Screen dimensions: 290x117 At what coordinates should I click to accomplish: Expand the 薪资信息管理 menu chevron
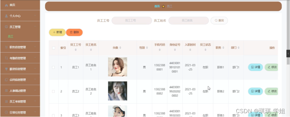coord(35,69)
